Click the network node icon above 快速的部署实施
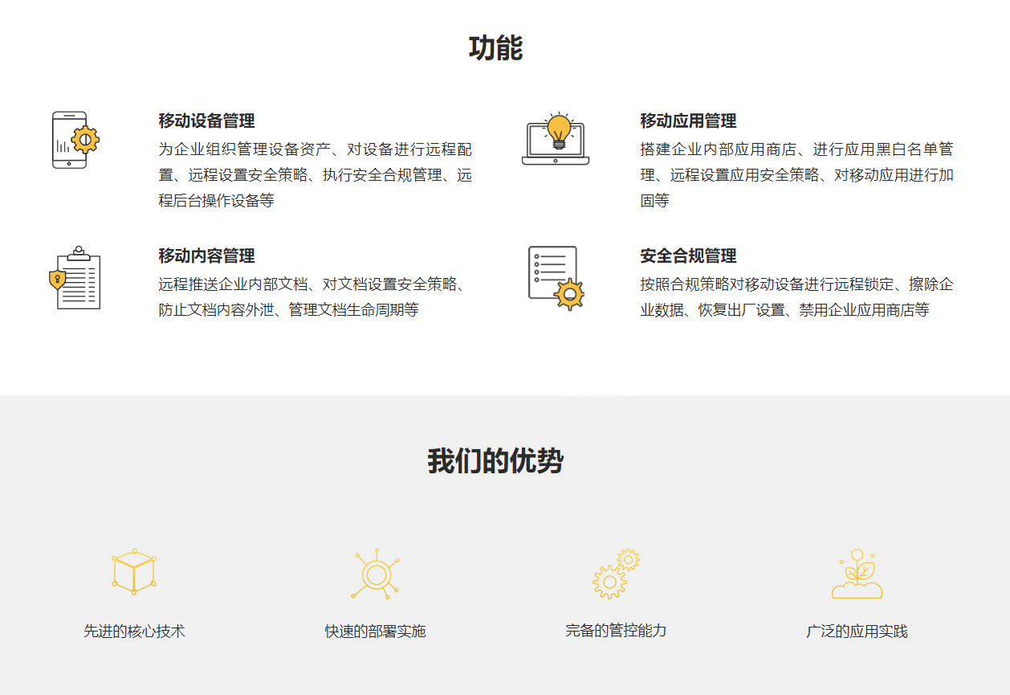 coord(375,572)
